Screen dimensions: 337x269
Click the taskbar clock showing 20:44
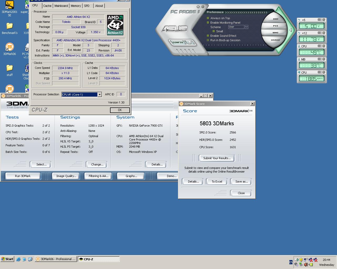(x=326, y=260)
